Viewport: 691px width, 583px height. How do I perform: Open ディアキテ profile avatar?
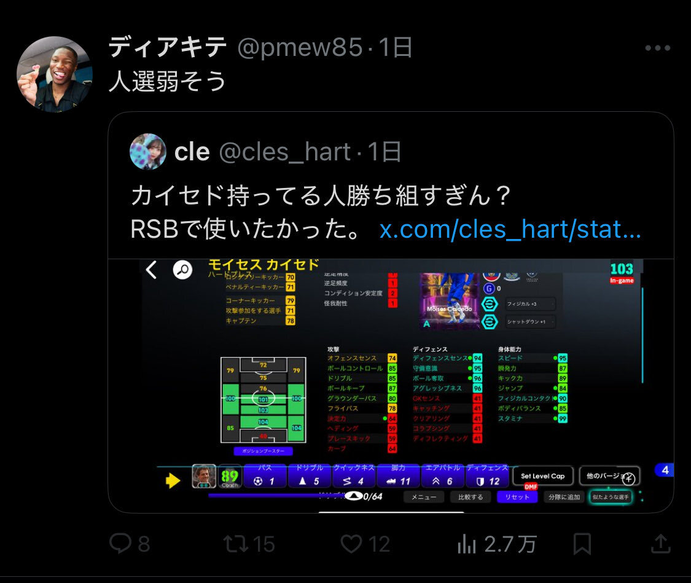[55, 74]
